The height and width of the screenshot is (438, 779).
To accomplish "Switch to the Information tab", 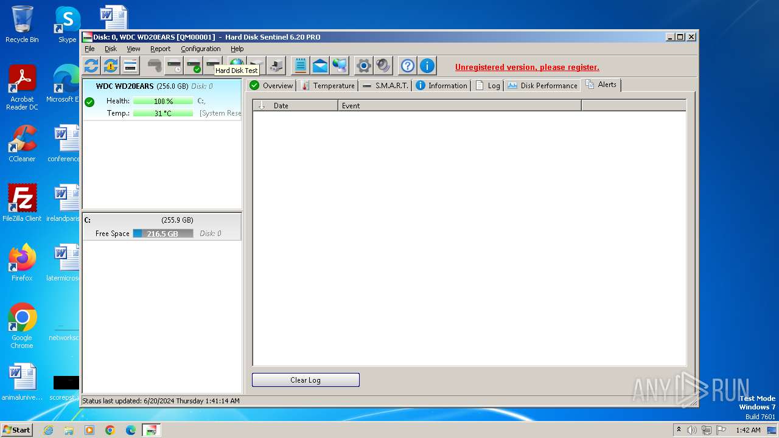I will 441,86.
